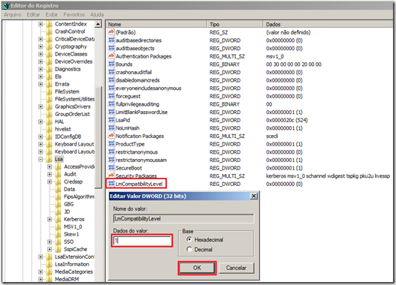396x285 pixels.
Task: Click the LsaPid value icon
Action: 111,120
